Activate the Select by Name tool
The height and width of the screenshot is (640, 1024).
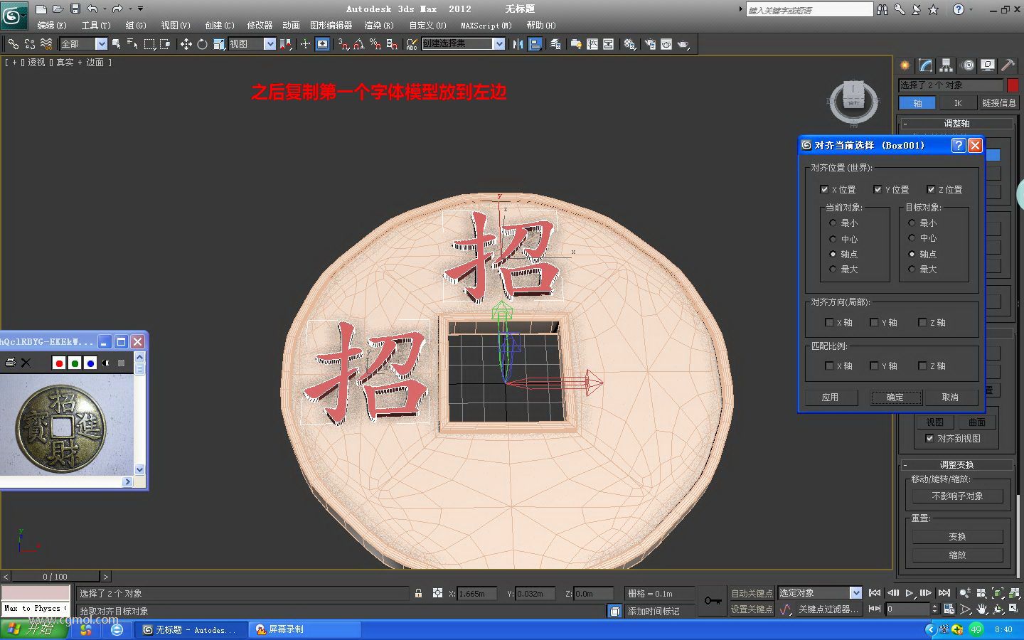(132, 44)
